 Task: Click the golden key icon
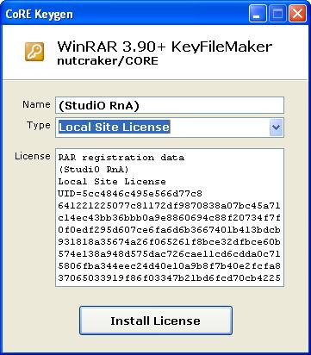click(x=34, y=52)
